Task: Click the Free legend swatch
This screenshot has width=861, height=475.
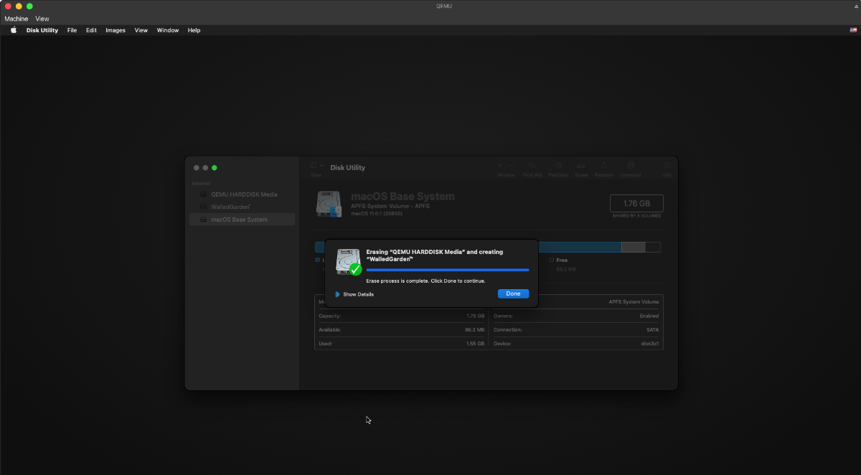Action: [x=551, y=260]
